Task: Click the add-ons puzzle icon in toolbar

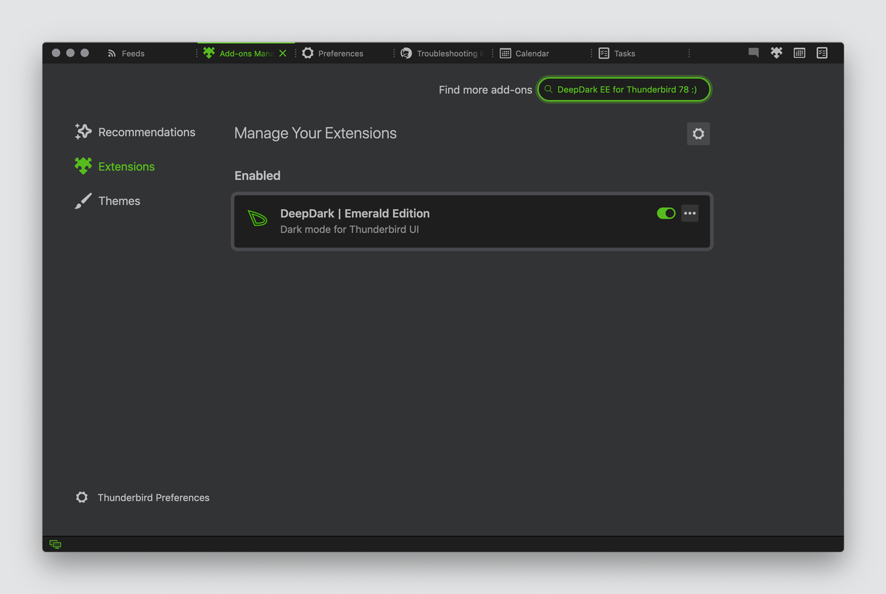Action: coord(777,53)
